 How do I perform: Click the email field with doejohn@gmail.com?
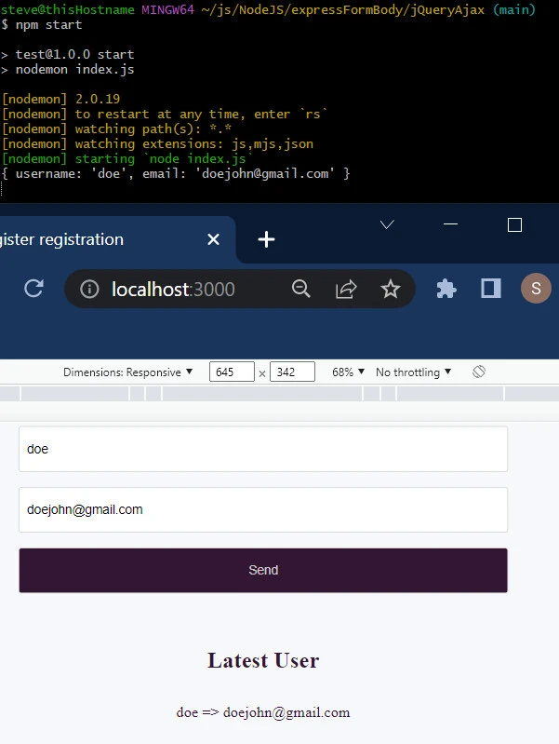coord(262,509)
